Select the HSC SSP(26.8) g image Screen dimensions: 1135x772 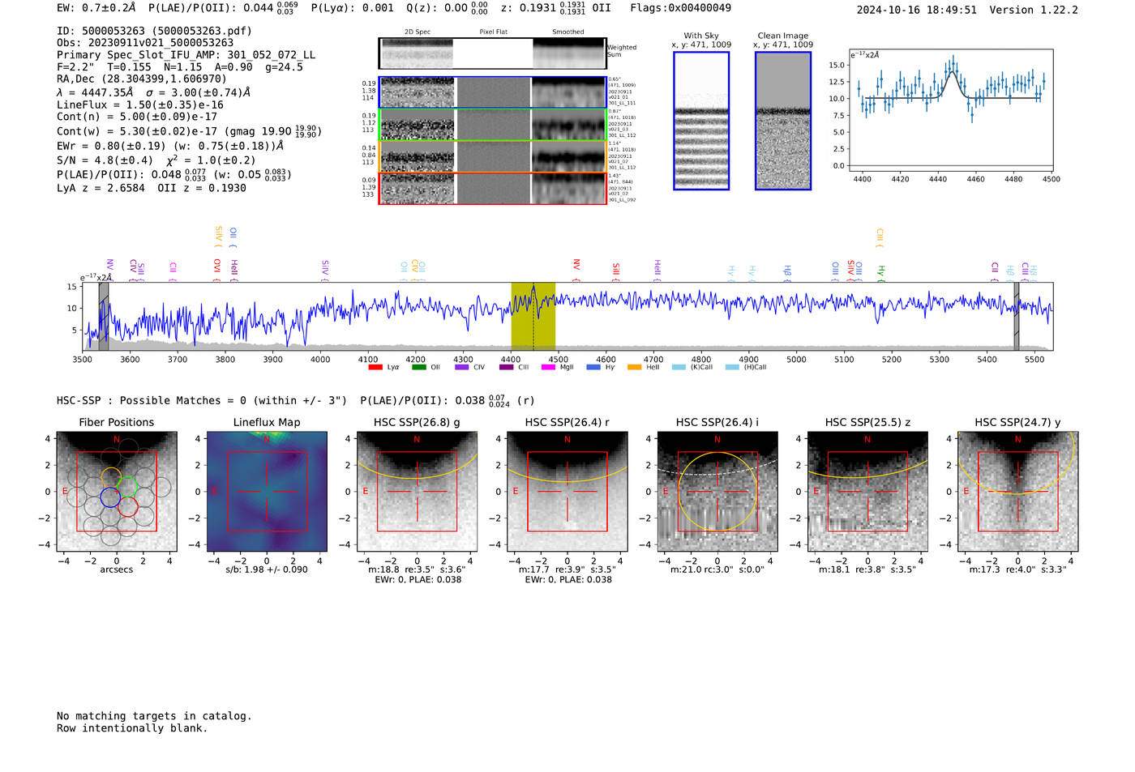(x=417, y=492)
